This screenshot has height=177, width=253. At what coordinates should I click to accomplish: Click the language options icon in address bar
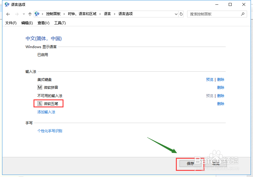[37, 14]
